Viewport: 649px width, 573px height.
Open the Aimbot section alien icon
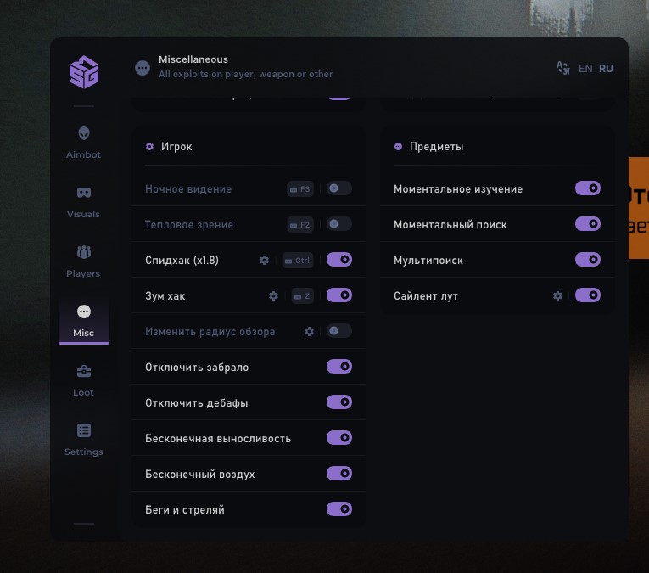pos(83,134)
